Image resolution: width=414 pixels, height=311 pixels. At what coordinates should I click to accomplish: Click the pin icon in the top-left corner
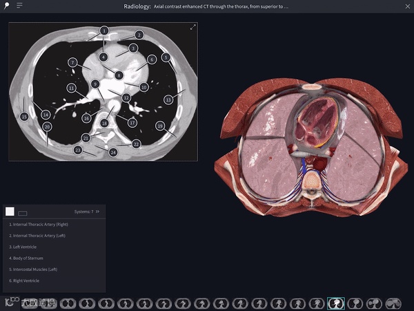click(x=6, y=6)
